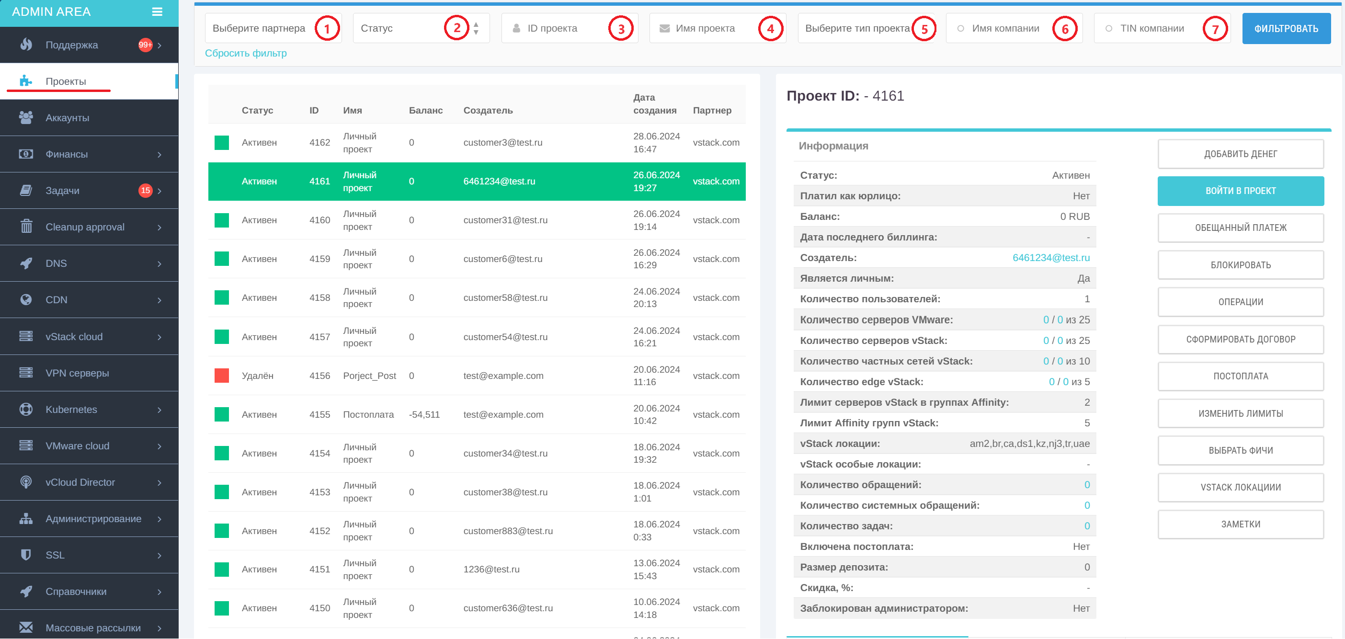This screenshot has width=1345, height=639.
Task: Open the Выберите тип проекта dropdown
Action: (866, 28)
